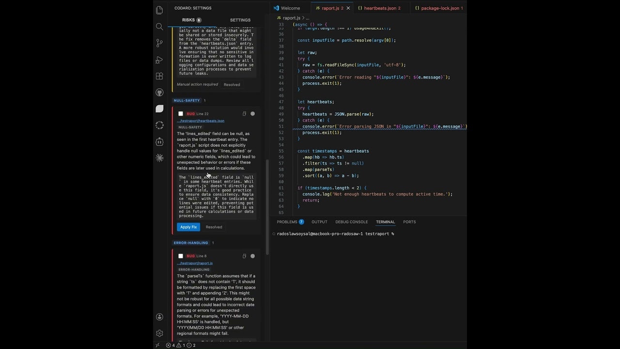620x349 pixels.
Task: Select the Codaro leaf icon in activity bar
Action: pos(159,109)
